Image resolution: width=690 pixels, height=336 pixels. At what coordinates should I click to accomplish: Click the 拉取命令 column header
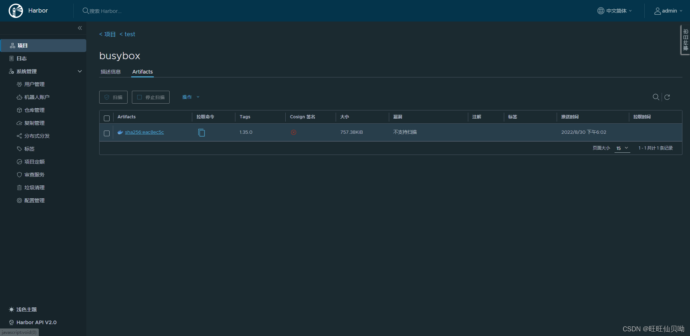point(205,117)
